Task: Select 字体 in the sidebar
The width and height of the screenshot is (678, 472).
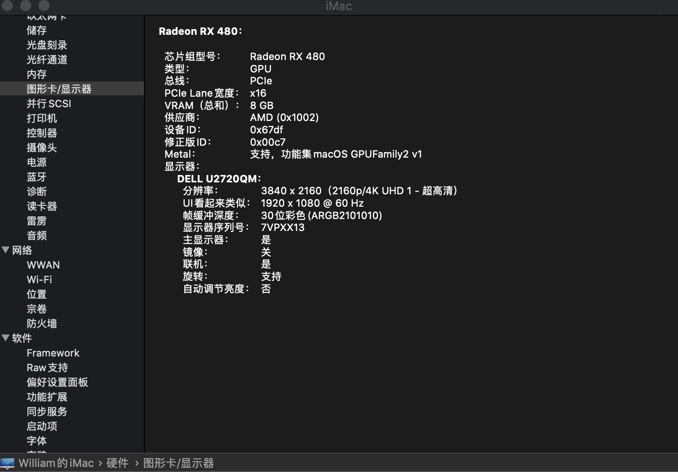Action: (37, 441)
